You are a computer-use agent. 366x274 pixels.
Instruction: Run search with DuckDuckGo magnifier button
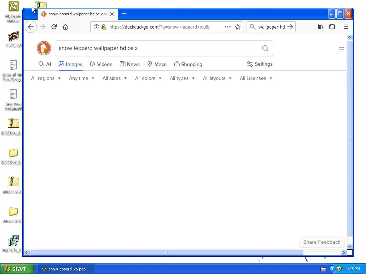(265, 48)
